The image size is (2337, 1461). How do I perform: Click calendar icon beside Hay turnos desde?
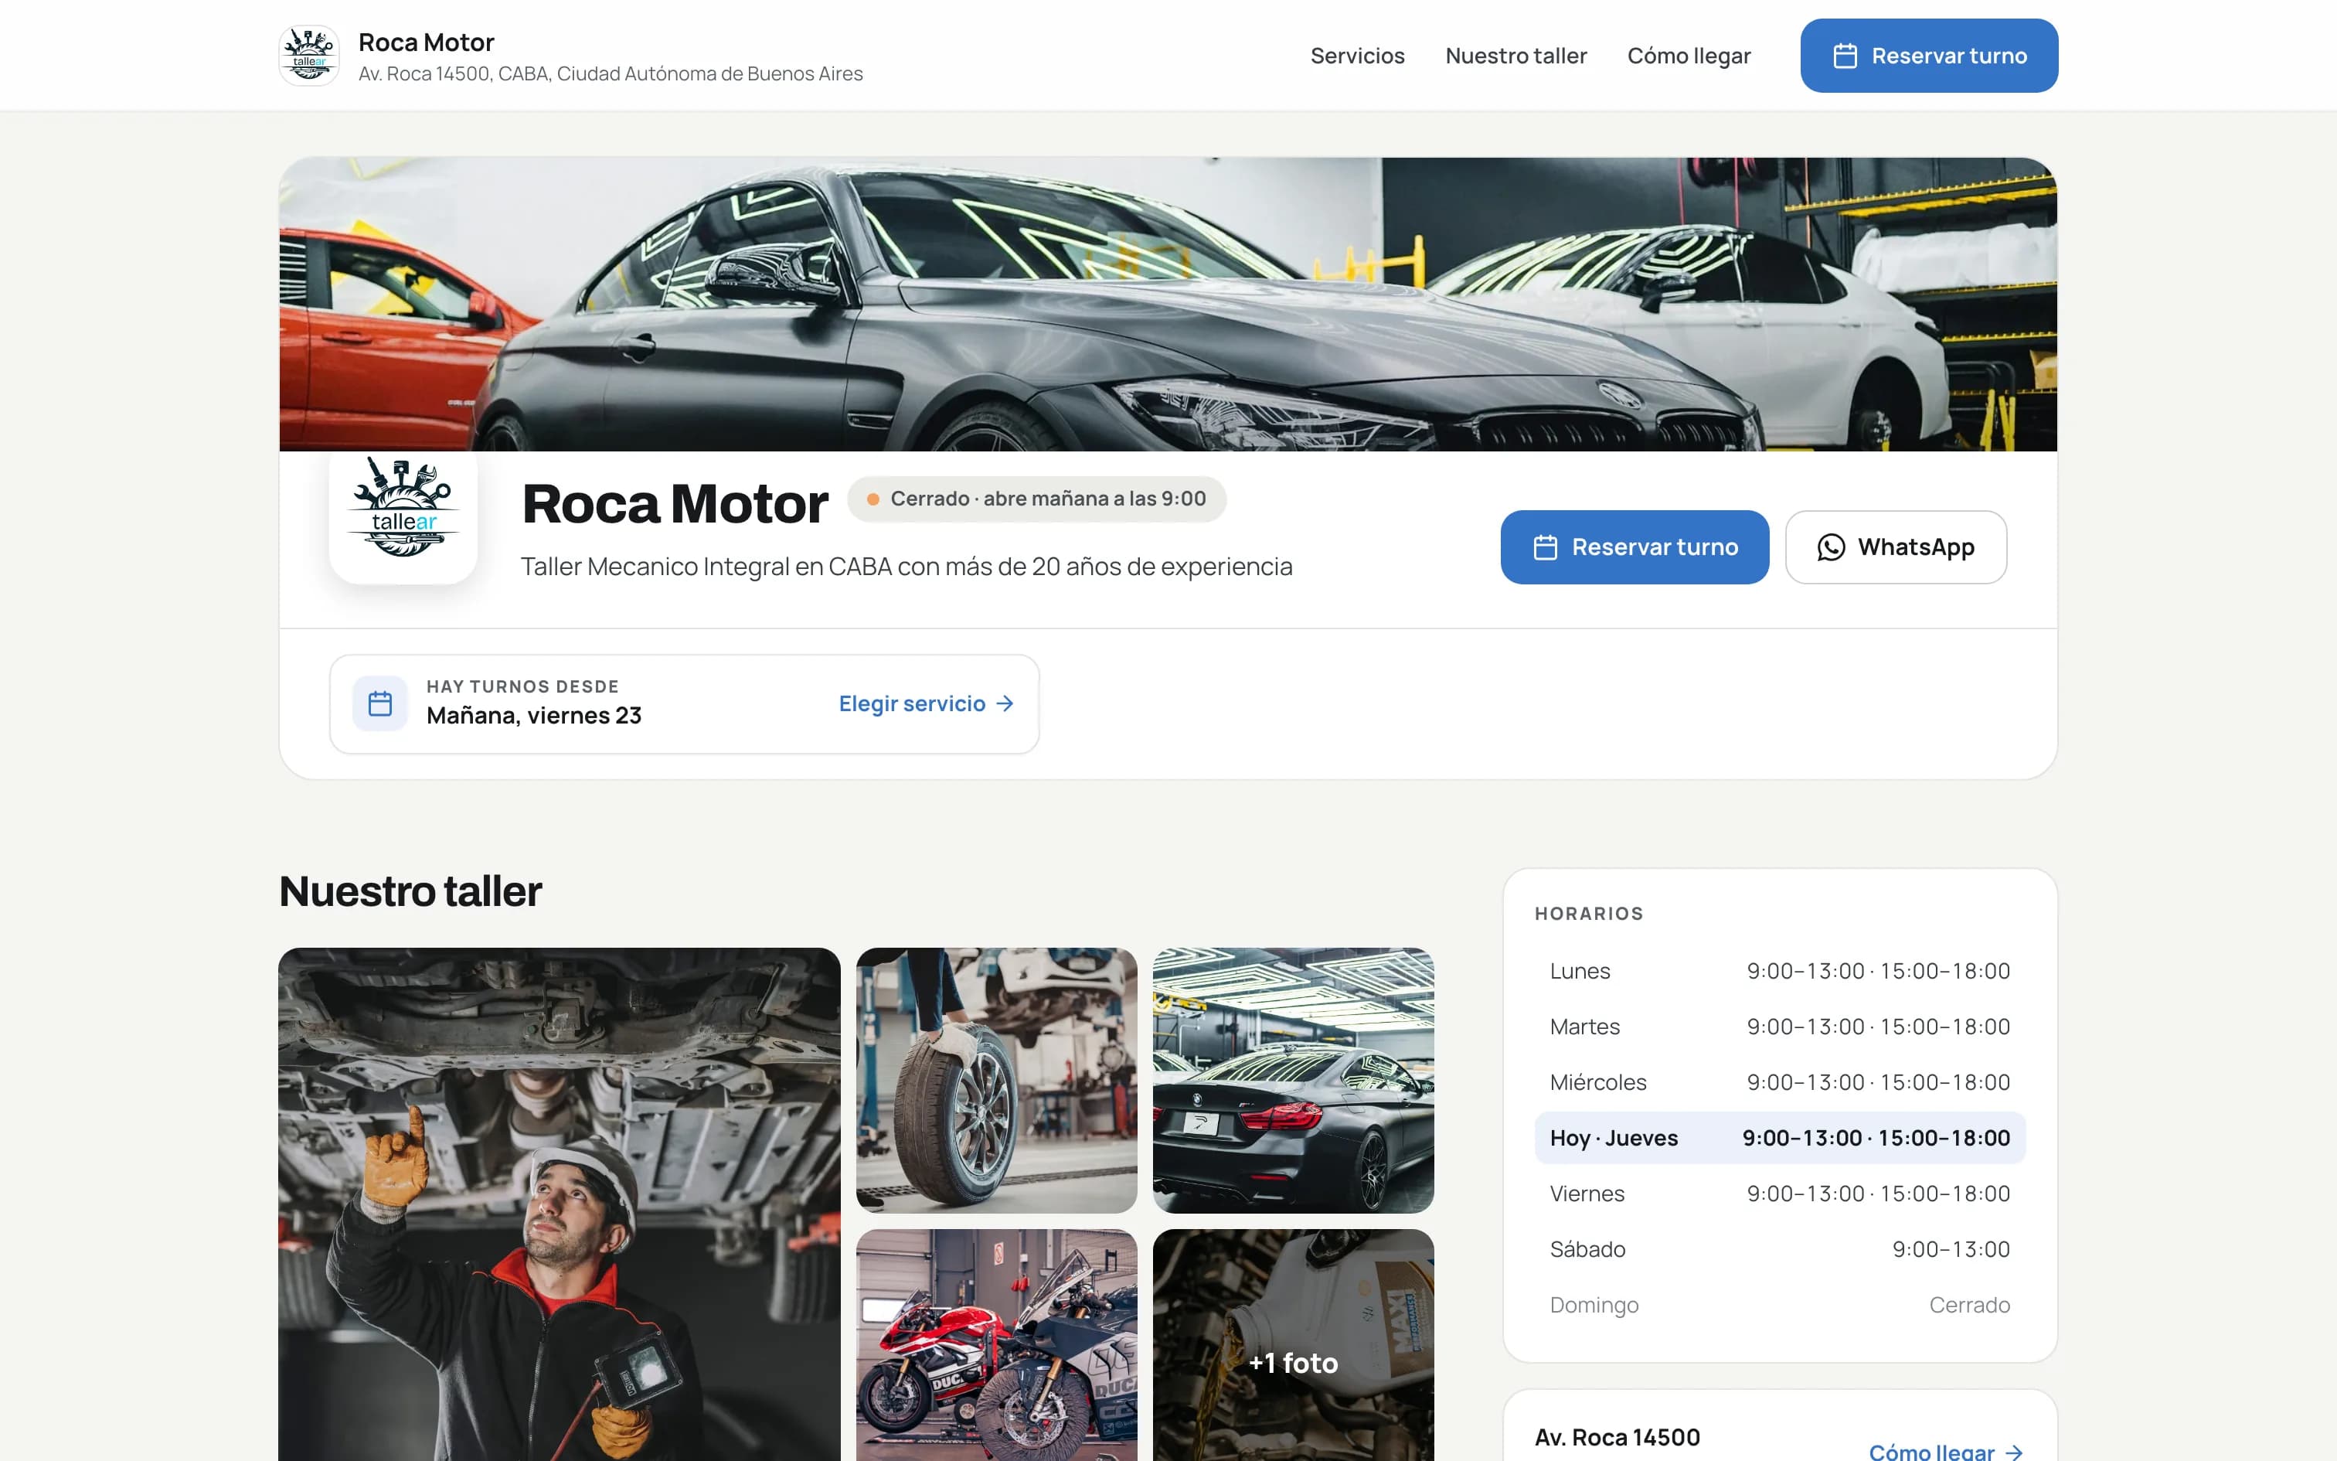point(380,703)
